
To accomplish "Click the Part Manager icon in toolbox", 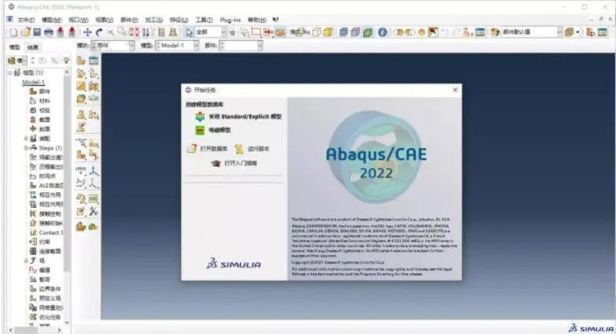I will (94, 61).
